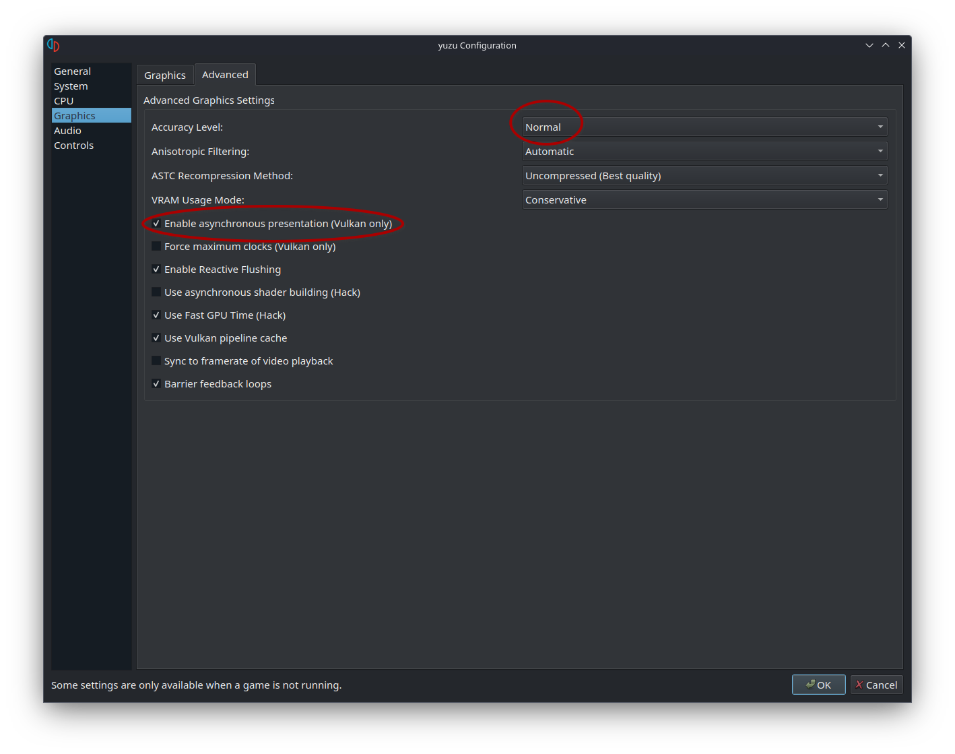The width and height of the screenshot is (955, 754).
Task: Open the ASTC Recompression Method dropdown
Action: pos(704,175)
